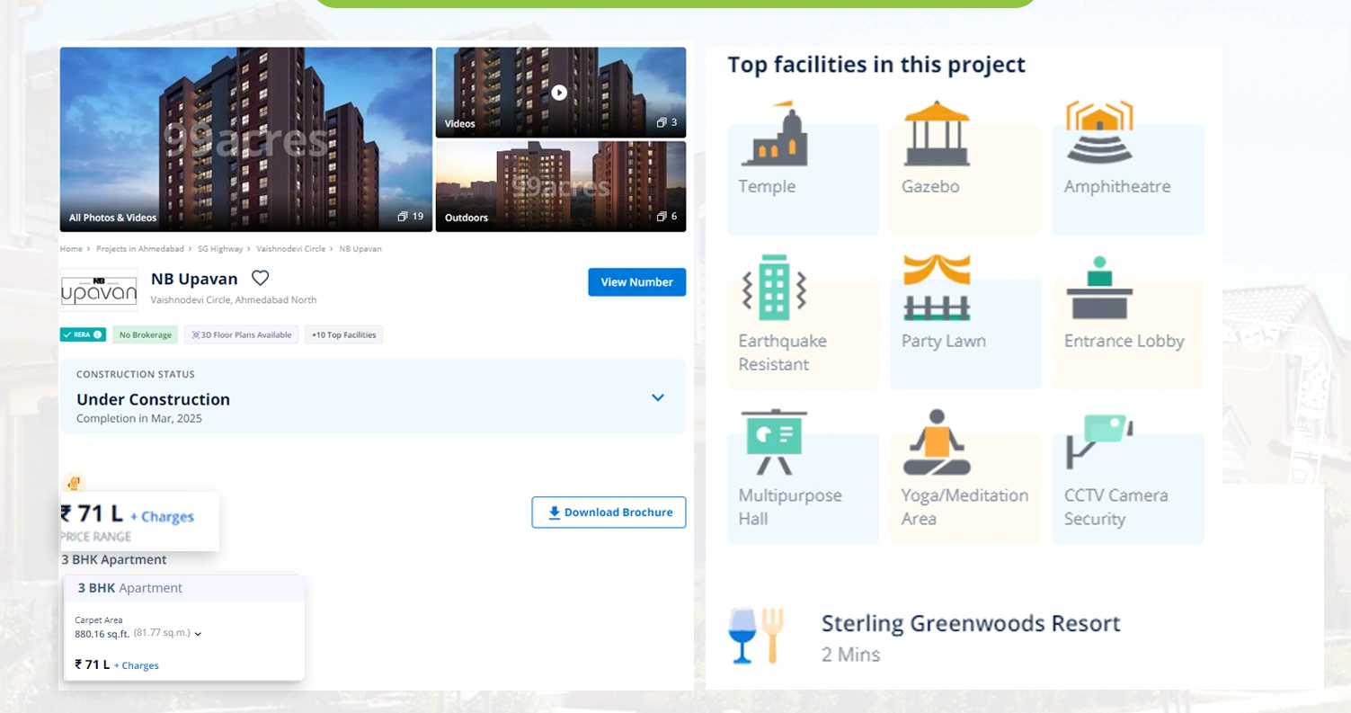
Task: Click the CCTV Camera Security icon
Action: [x=1100, y=441]
